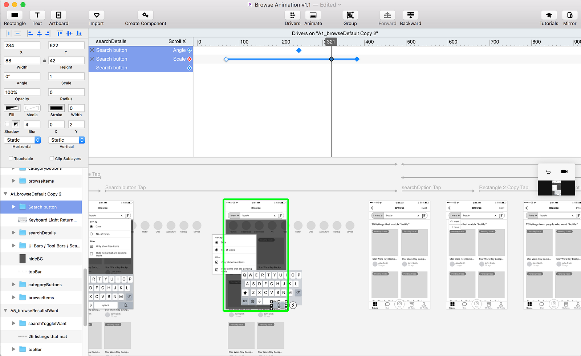The height and width of the screenshot is (356, 581).
Task: Select the searchDetails driver row header
Action: (x=141, y=41)
